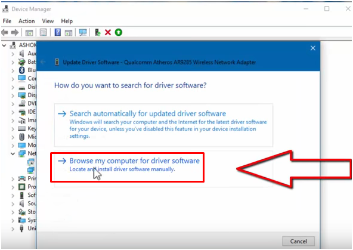Choose Browse my computer for driver software
353x250 pixels.
click(163, 169)
